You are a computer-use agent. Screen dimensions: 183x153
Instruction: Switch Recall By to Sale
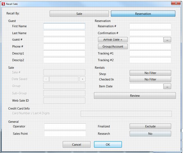pyautogui.click(x=79, y=14)
